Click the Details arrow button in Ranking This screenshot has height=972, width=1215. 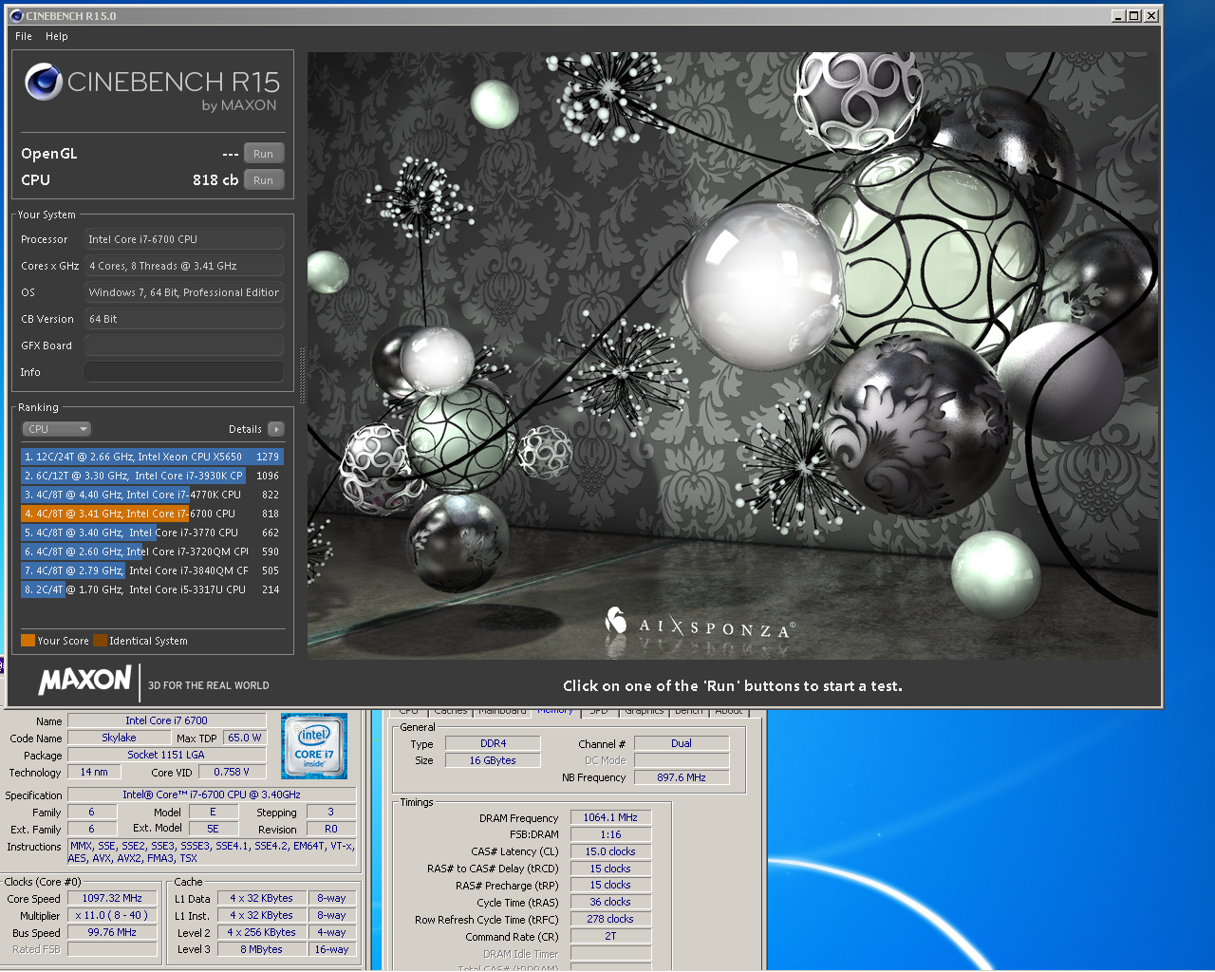tap(276, 429)
